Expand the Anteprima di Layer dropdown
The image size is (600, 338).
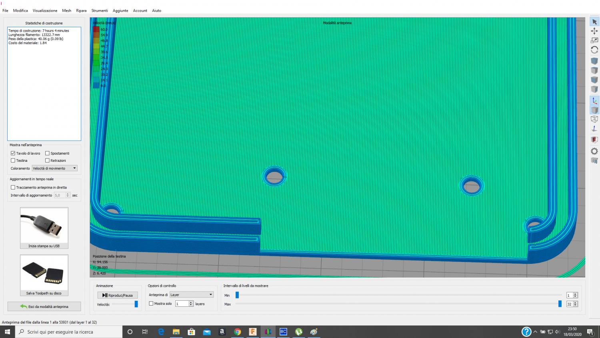coord(192,295)
